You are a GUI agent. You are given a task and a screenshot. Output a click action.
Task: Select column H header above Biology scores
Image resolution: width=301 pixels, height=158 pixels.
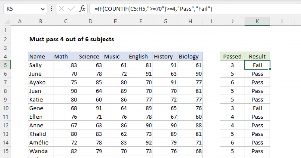190,22
